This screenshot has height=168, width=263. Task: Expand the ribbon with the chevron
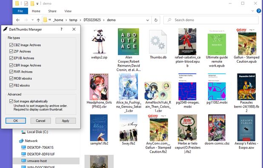[x=253, y=11]
